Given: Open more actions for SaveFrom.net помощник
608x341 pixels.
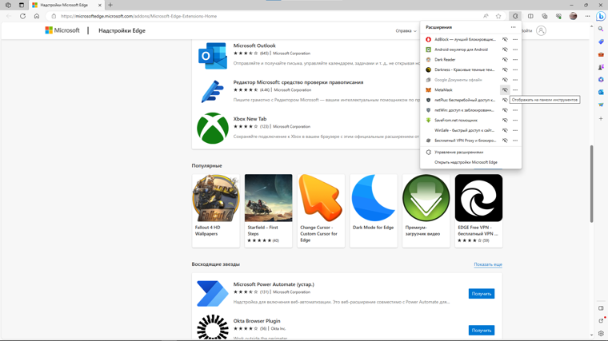Looking at the screenshot, I should [515, 121].
